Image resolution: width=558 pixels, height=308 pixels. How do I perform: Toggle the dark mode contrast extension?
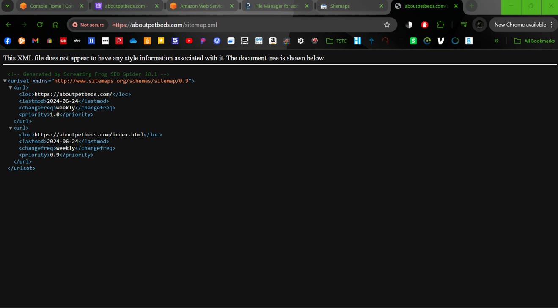click(409, 25)
